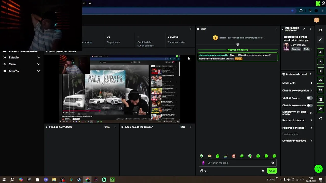Viewport: 326px width, 183px height.
Task: Click the Chile tag
Action: [x=306, y=49]
